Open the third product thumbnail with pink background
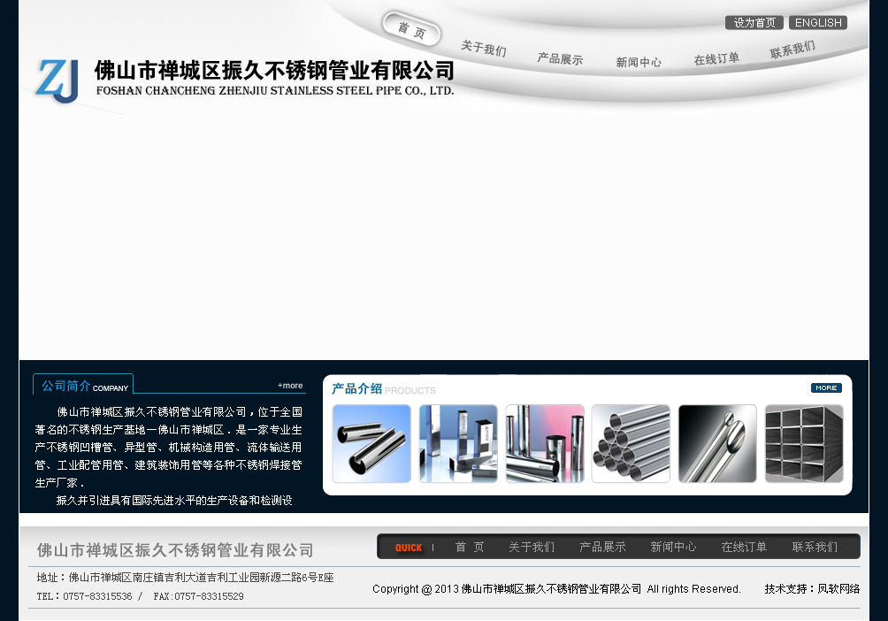888x621 pixels. [545, 443]
